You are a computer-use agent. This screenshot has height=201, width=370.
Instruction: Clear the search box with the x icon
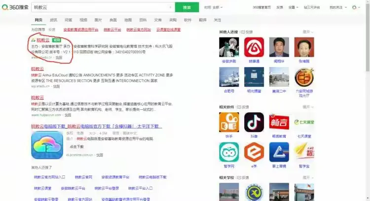click(170, 7)
